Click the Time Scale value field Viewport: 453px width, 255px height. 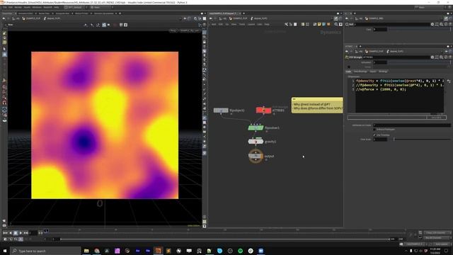pos(379,140)
